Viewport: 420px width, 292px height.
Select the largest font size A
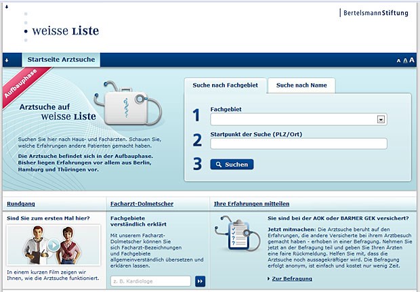point(412,60)
